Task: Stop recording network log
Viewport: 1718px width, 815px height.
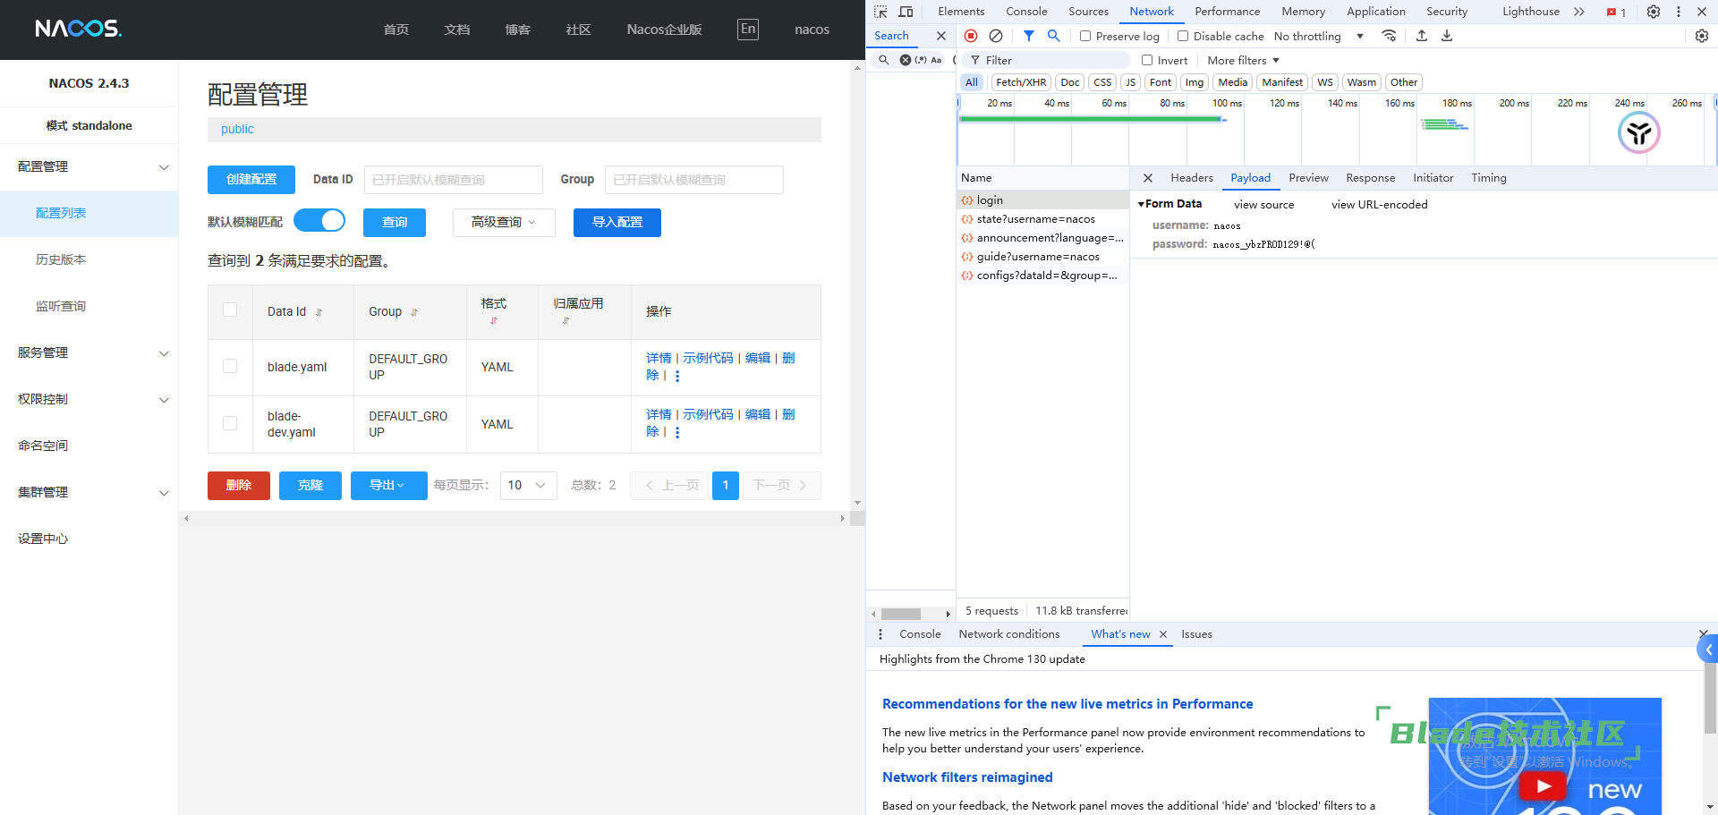Action: coord(971,36)
